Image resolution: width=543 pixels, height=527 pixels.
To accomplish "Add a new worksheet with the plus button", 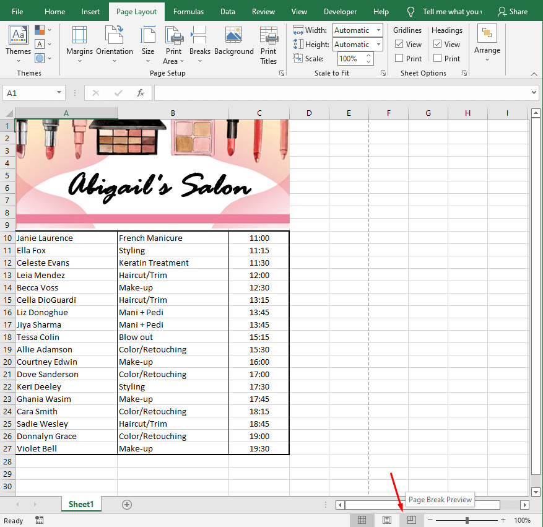I will (126, 505).
